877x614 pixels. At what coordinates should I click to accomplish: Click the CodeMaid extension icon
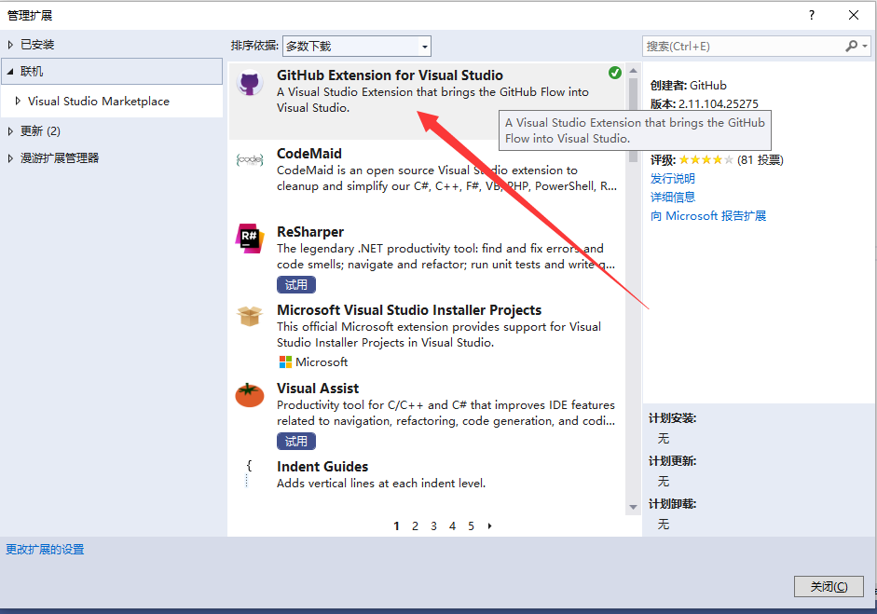click(250, 159)
